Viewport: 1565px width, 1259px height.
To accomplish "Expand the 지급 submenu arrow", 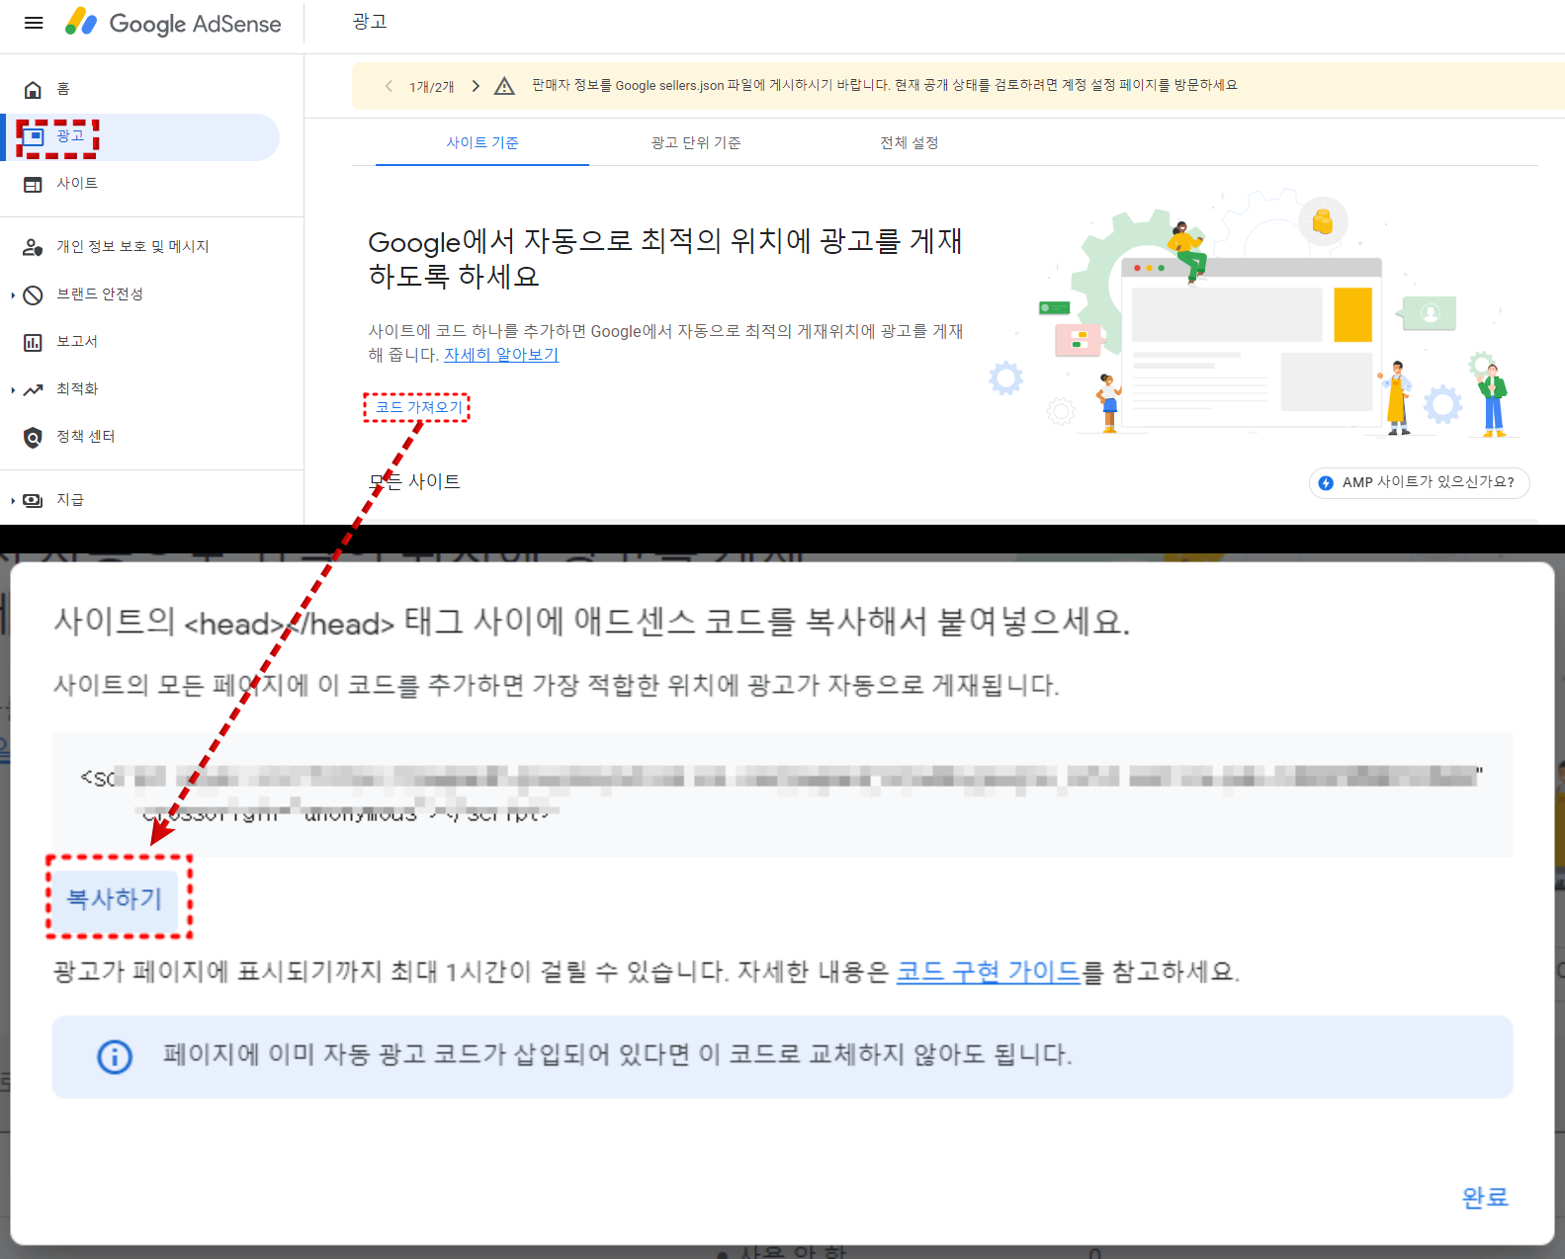I will (13, 500).
